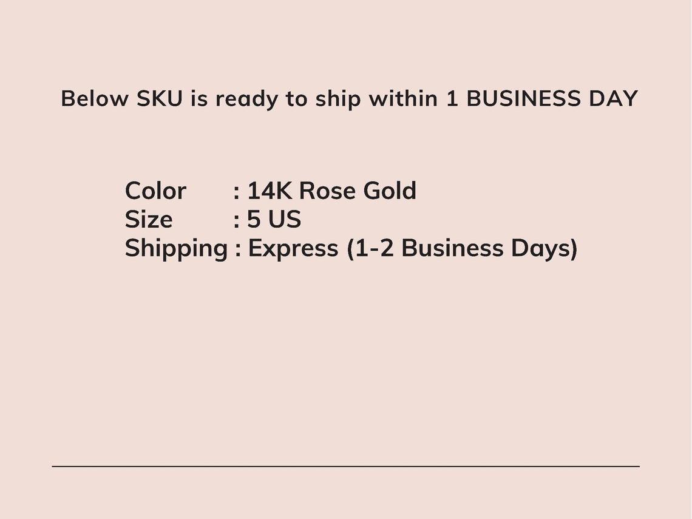Click the "Size" label
Viewport: 692px width, 519px height.
point(148,219)
